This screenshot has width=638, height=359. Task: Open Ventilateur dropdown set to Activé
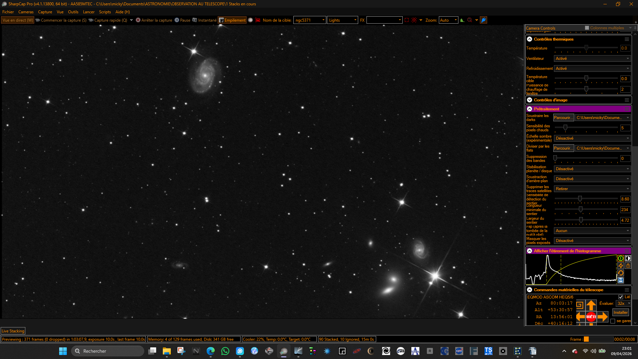(x=592, y=59)
